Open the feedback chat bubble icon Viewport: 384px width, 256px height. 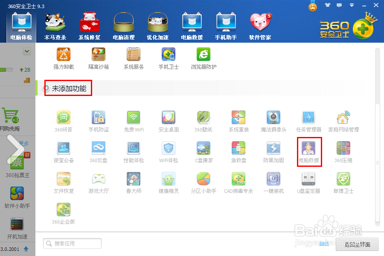pos(339,5)
